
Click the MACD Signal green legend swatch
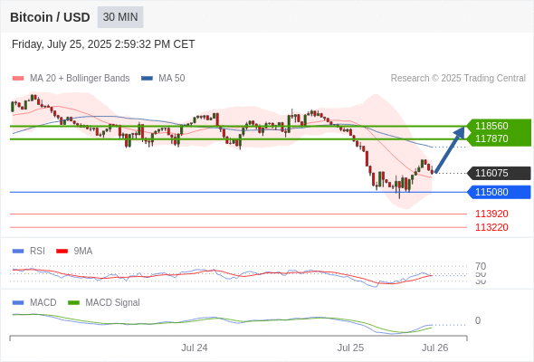pyautogui.click(x=73, y=303)
